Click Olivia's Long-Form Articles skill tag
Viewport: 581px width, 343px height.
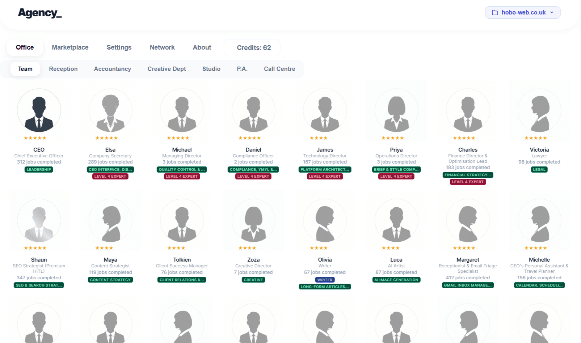pyautogui.click(x=325, y=287)
